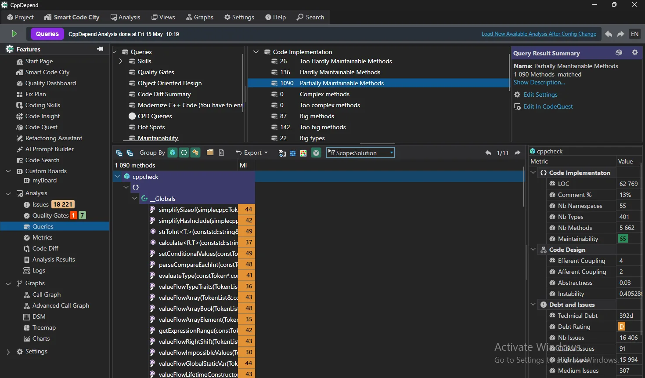Click the dependency graph export icon

pos(282,153)
